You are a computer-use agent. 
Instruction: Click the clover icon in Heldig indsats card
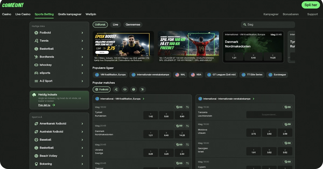pos(34,95)
